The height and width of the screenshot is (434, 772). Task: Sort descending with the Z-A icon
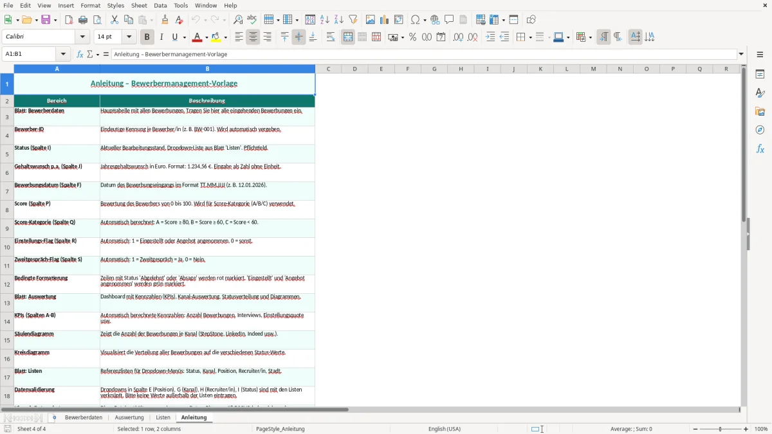point(339,20)
